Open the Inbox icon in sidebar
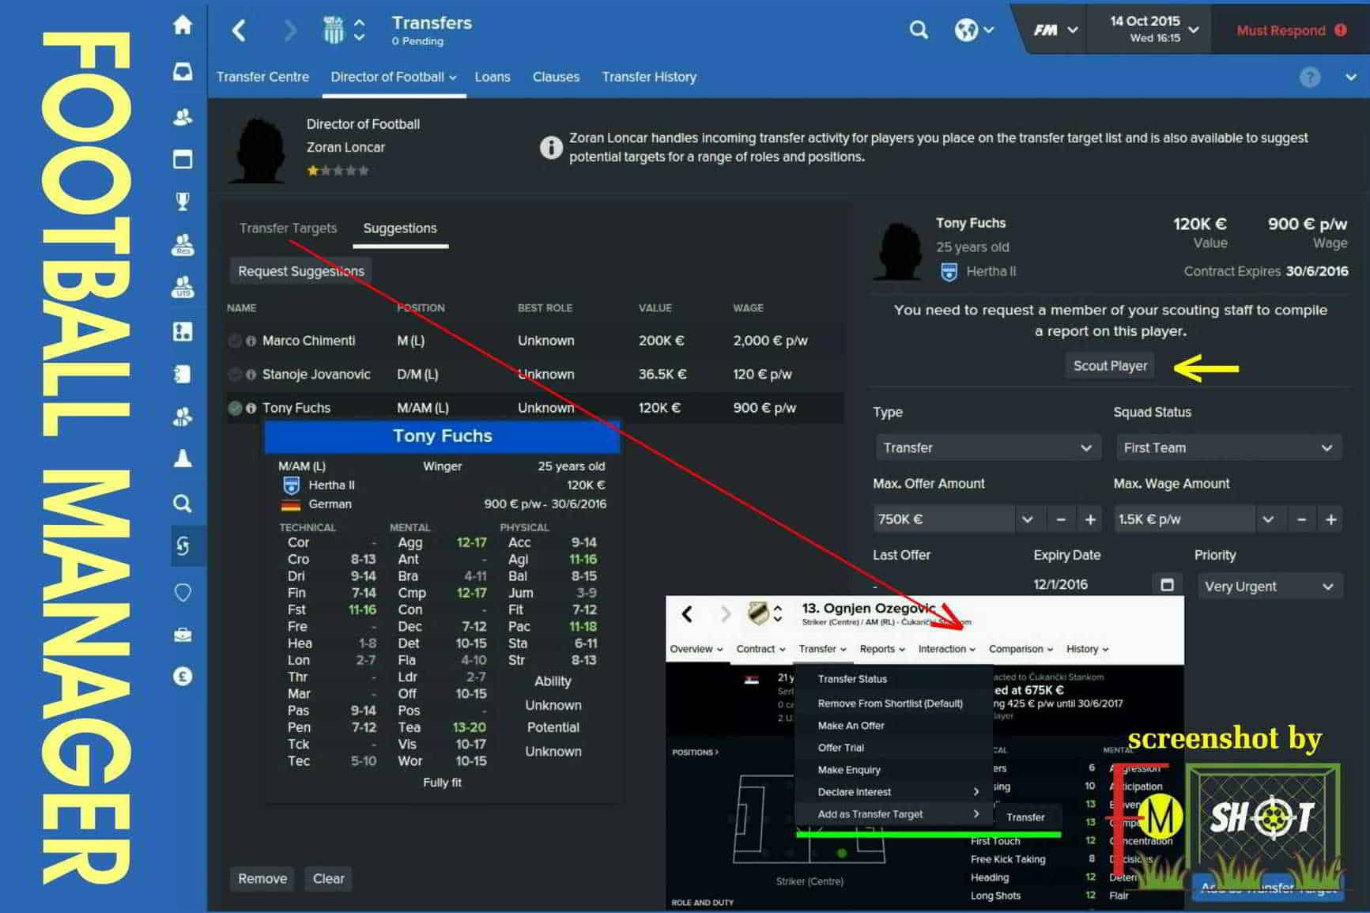The image size is (1370, 913). tap(183, 72)
